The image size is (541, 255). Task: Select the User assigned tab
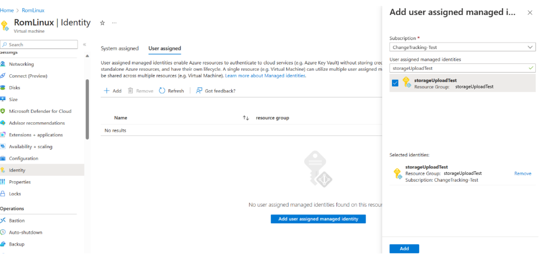click(165, 48)
